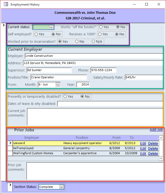Click the Employment History form icon

[6, 5]
